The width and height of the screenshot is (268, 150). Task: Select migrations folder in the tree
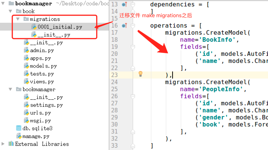point(45,19)
